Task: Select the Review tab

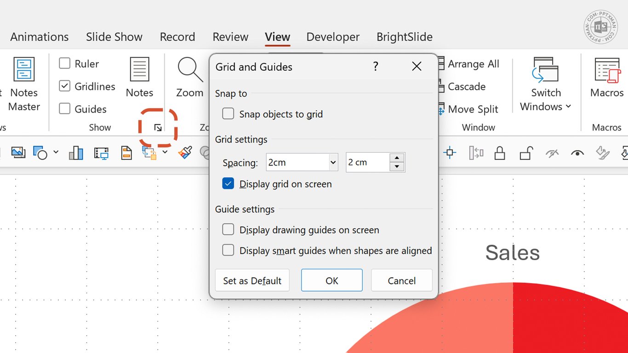Action: point(230,37)
